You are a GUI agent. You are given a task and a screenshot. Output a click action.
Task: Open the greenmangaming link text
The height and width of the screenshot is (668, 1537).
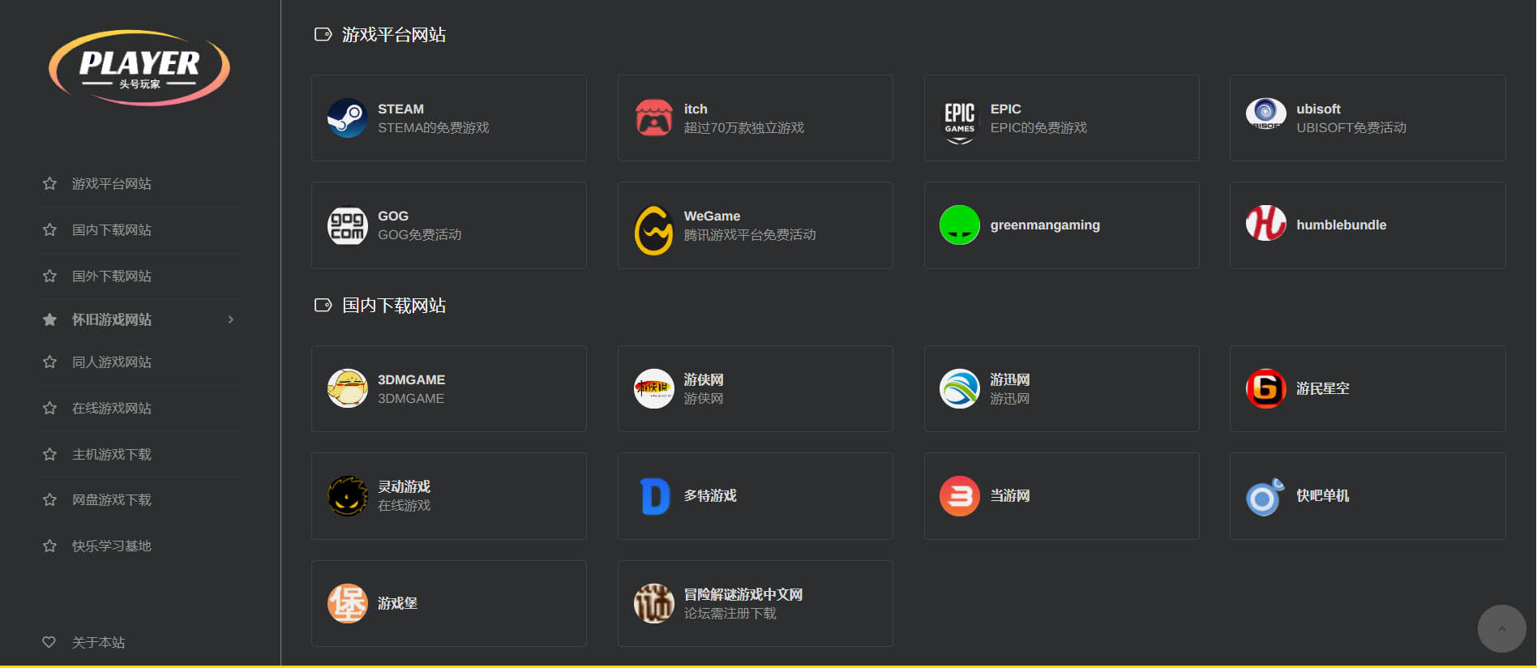pyautogui.click(x=1045, y=225)
